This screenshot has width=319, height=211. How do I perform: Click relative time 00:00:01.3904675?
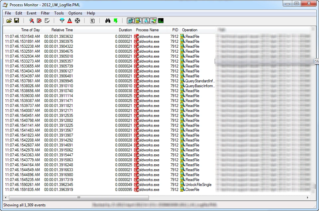[x=58, y=51]
